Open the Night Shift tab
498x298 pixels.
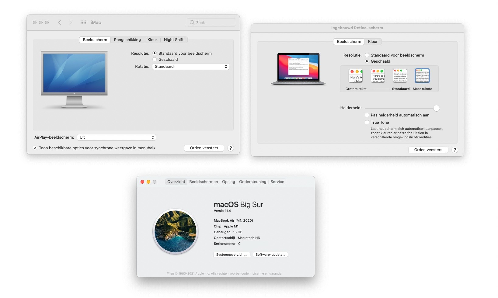174,40
